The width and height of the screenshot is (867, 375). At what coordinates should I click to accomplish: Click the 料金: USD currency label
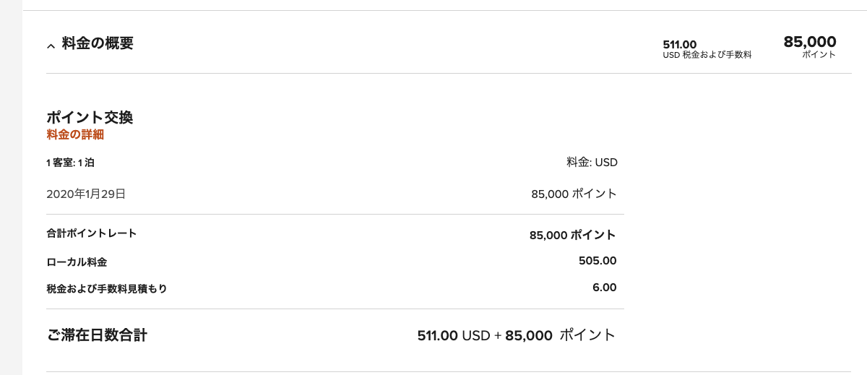tap(592, 163)
